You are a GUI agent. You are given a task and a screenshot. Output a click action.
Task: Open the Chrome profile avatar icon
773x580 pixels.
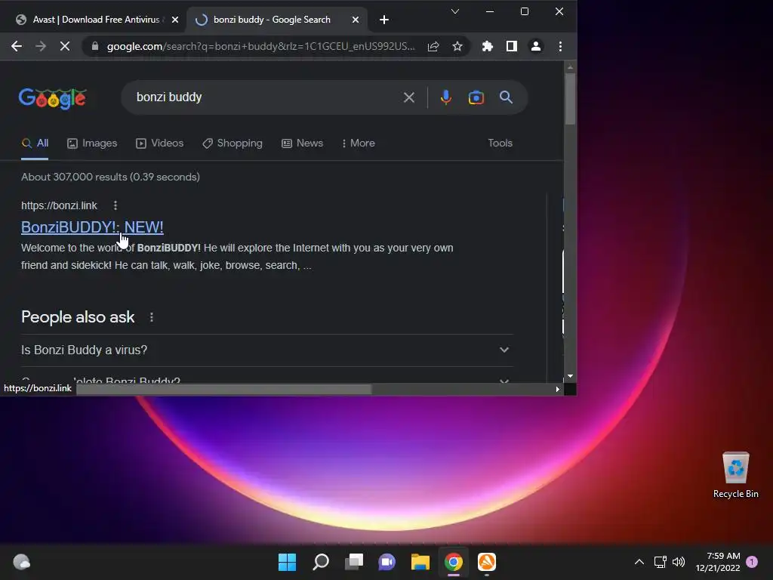536,46
